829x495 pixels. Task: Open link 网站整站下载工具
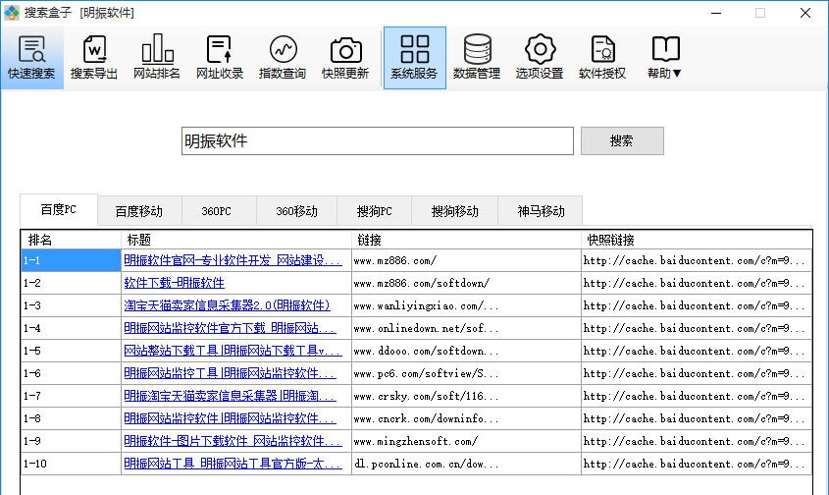point(233,351)
